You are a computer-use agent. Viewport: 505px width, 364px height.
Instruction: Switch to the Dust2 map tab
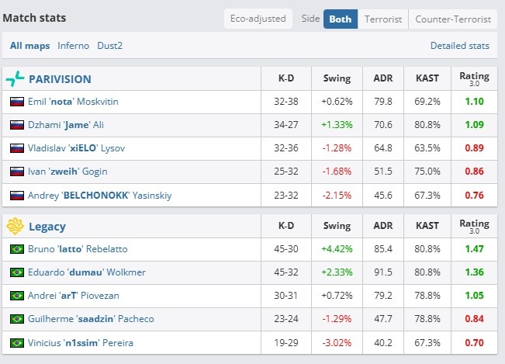click(x=110, y=46)
